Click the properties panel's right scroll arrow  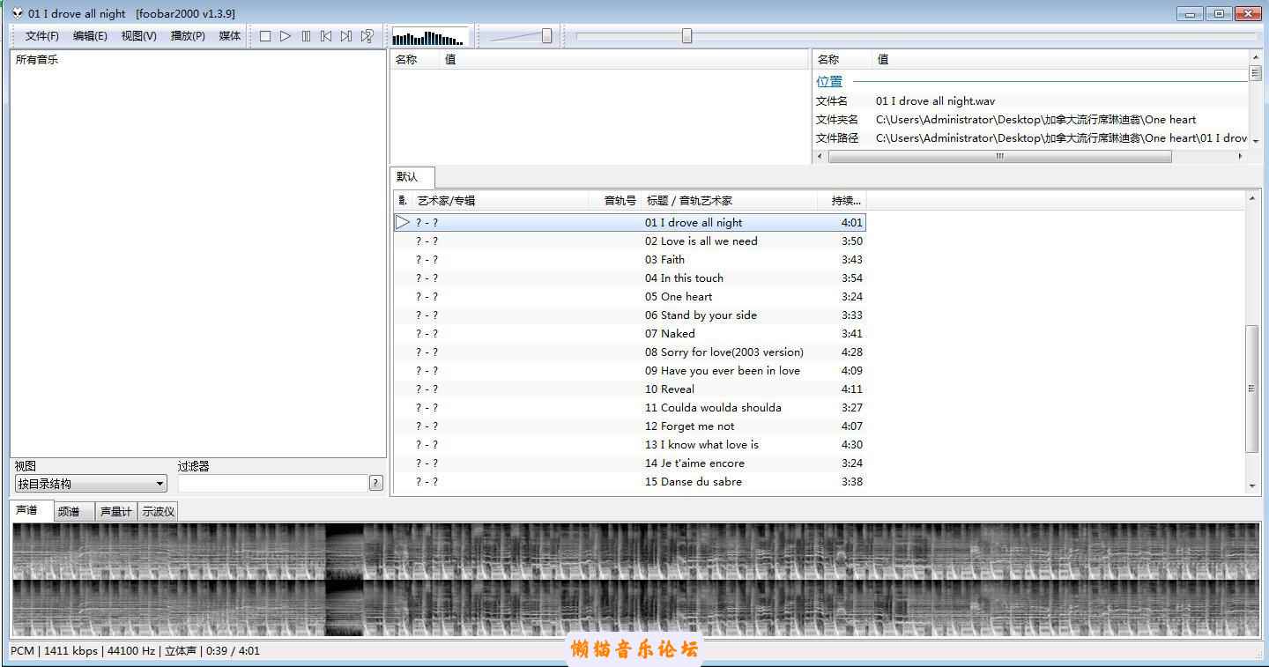(1240, 156)
